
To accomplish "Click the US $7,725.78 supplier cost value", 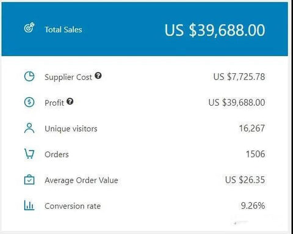I will tap(239, 77).
